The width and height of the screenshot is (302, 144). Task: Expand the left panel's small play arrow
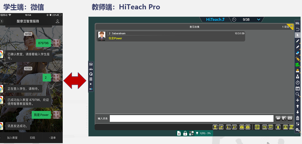coord(91,84)
